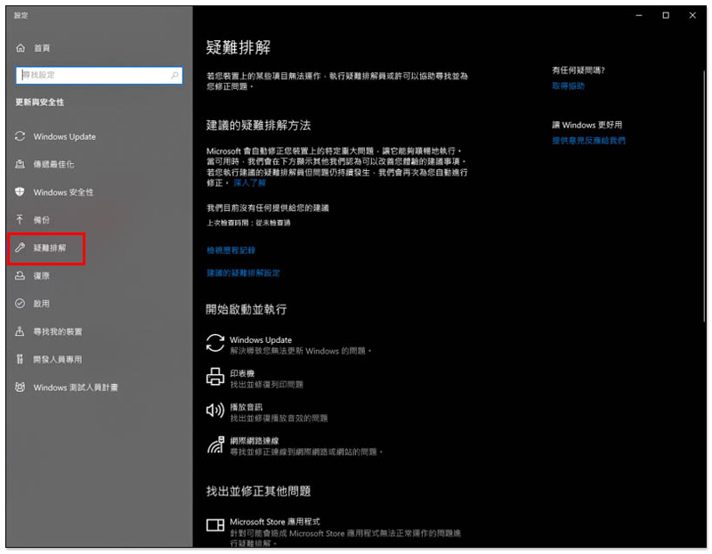Maximize the settings window
Image resolution: width=712 pixels, height=554 pixels.
click(665, 15)
